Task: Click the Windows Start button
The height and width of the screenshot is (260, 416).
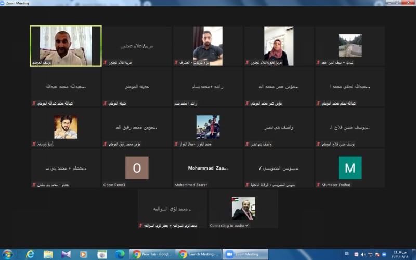Action: tap(7, 254)
